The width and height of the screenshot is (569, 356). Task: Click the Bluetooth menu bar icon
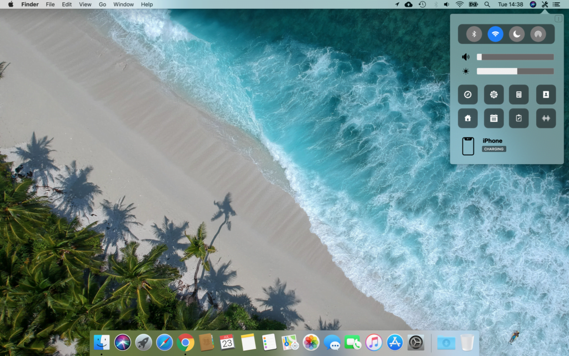point(436,4)
